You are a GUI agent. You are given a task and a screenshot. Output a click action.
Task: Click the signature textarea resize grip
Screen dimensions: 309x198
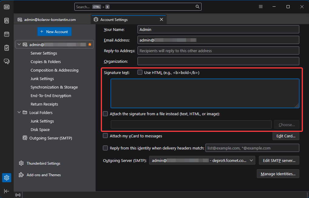[297, 106]
